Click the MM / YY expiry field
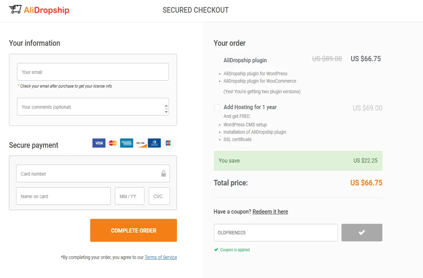The image size is (423, 278). (x=129, y=196)
